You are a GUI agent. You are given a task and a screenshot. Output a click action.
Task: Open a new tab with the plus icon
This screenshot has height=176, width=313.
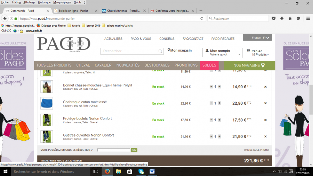click(x=201, y=11)
